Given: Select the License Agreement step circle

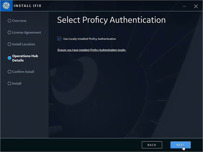Looking at the screenshot, I should [9, 33].
